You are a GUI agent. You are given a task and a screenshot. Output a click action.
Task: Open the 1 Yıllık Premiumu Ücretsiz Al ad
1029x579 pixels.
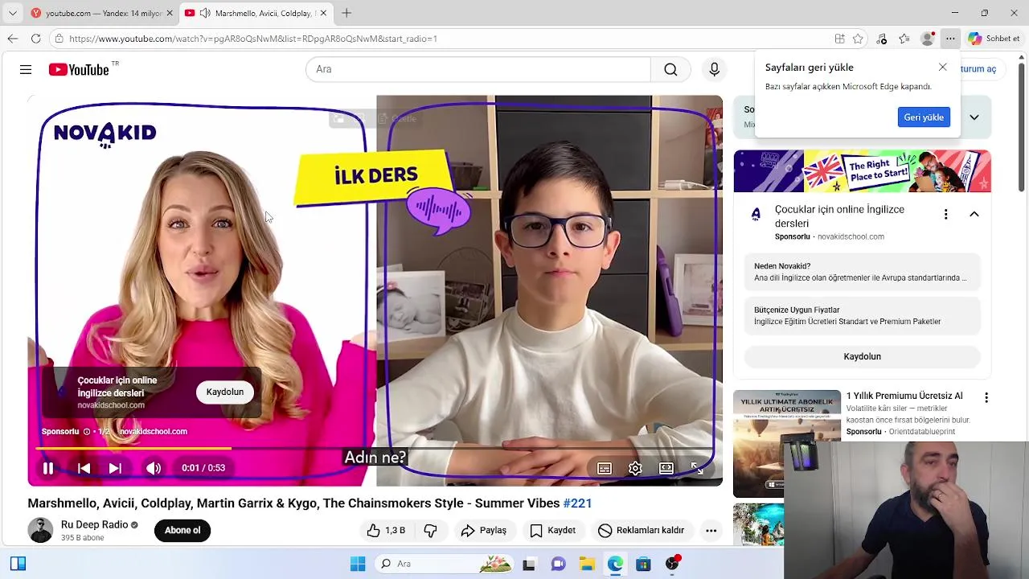904,396
